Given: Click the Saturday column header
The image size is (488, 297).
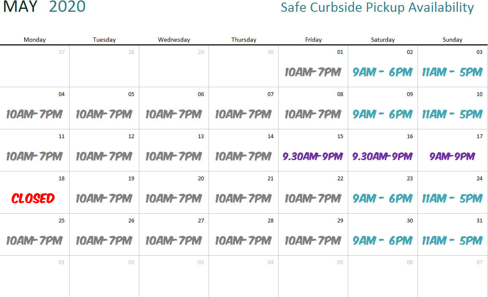Looking at the screenshot, I should (383, 40).
